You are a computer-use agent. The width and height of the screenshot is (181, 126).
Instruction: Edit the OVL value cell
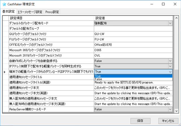coord(133,56)
